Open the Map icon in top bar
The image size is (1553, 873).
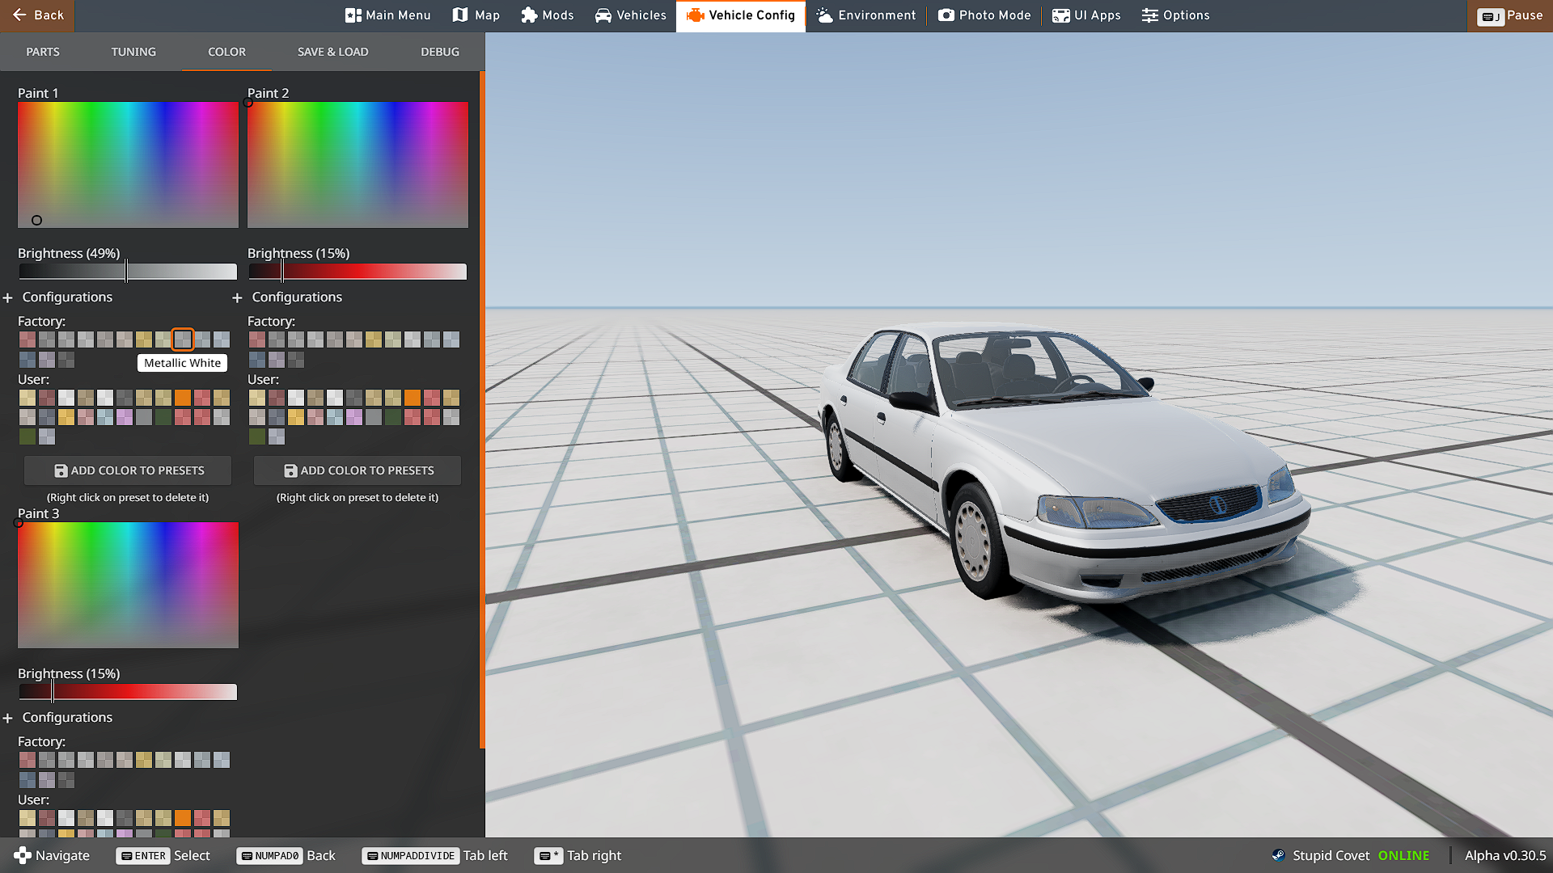460,15
